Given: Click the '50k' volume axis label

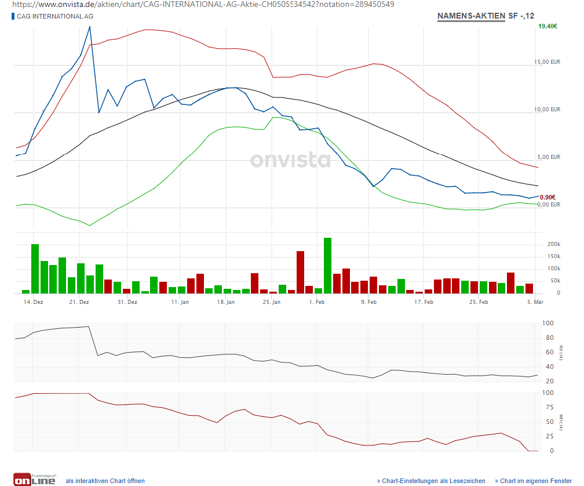Looking at the screenshot, I should pos(555,281).
